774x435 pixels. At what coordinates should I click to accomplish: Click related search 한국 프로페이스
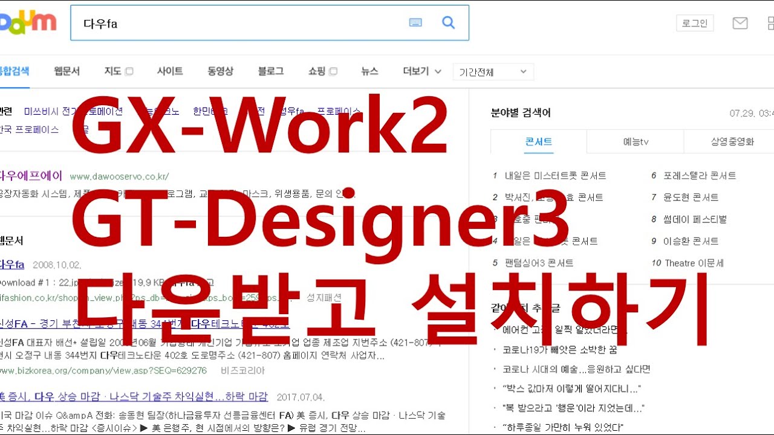pyautogui.click(x=29, y=129)
